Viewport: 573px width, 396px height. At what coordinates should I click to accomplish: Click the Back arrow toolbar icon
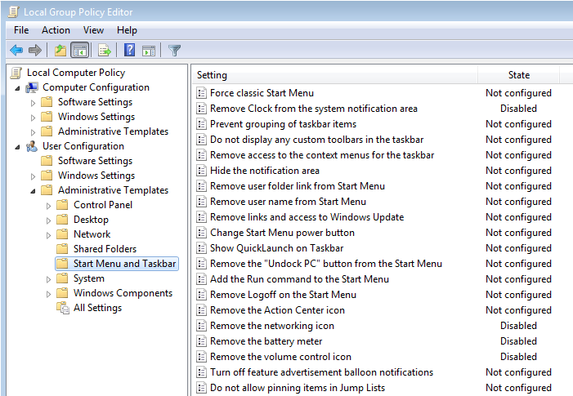coord(16,50)
